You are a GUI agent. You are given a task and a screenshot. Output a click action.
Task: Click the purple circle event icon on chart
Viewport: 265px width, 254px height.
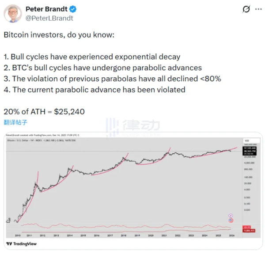pos(231,215)
